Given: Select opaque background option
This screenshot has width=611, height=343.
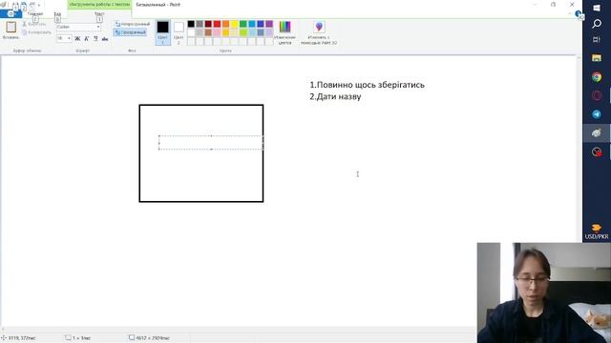Looking at the screenshot, I should coord(132,24).
